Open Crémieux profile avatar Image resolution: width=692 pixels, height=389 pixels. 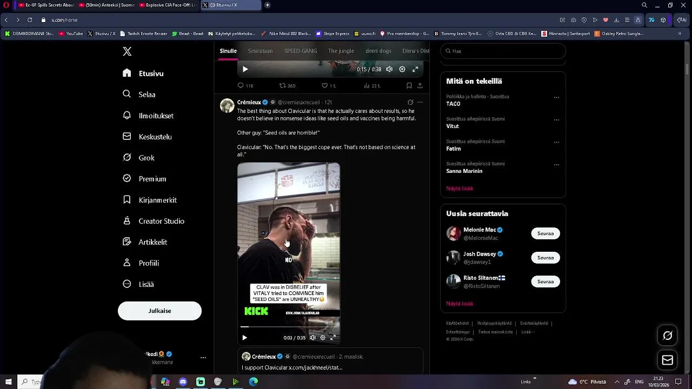pyautogui.click(x=227, y=105)
